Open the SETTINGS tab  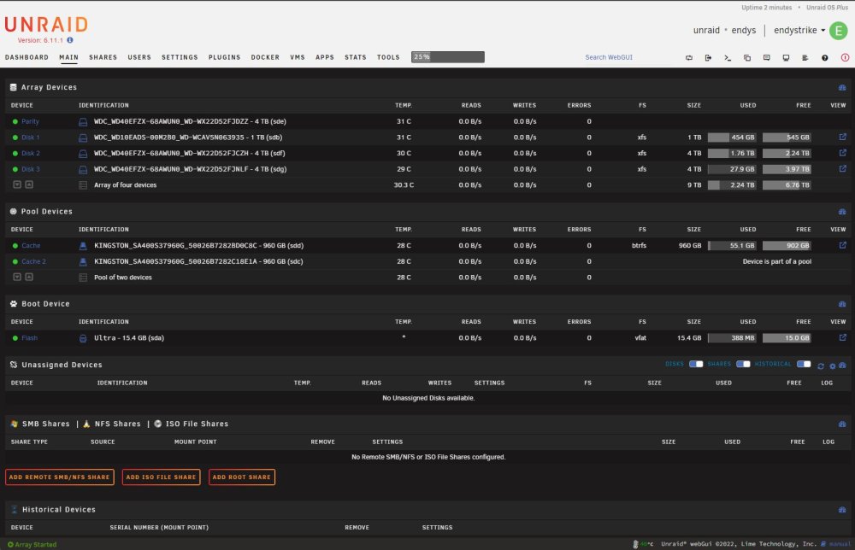(x=180, y=57)
